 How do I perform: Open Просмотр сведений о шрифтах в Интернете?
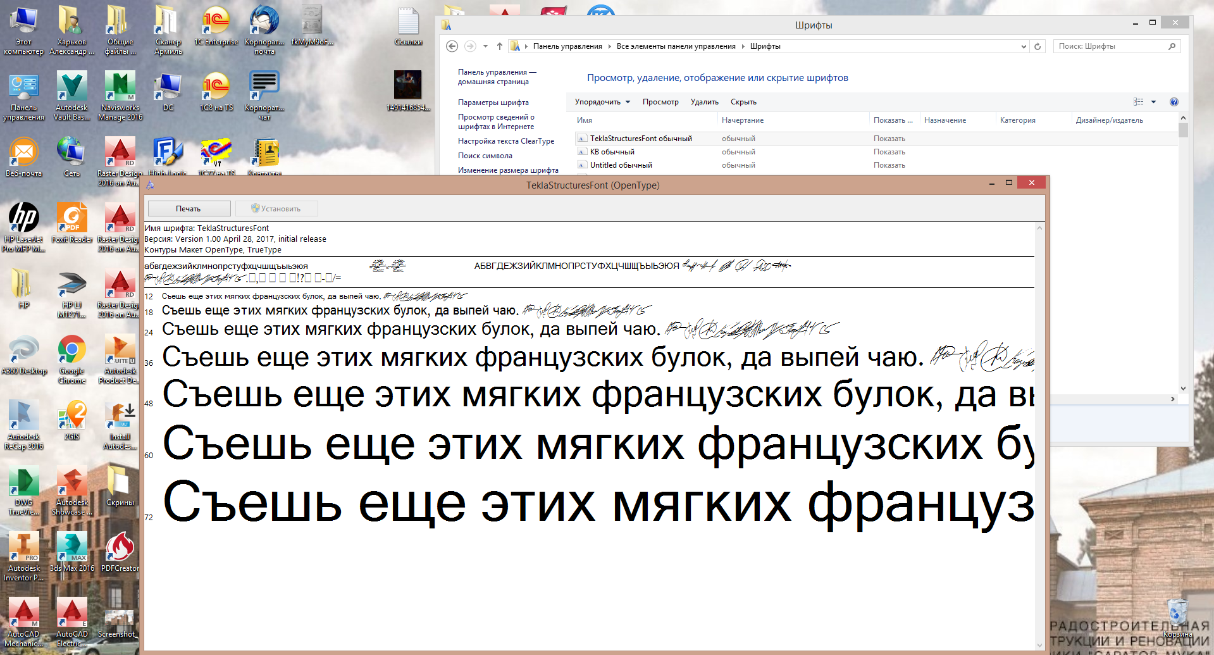(x=497, y=122)
